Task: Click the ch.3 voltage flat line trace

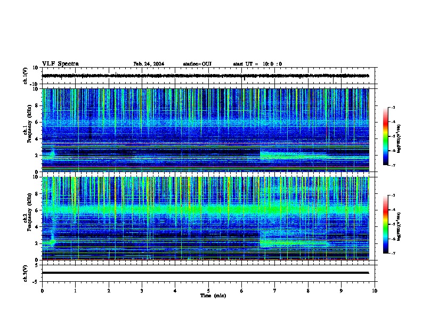Action: pos(205,273)
